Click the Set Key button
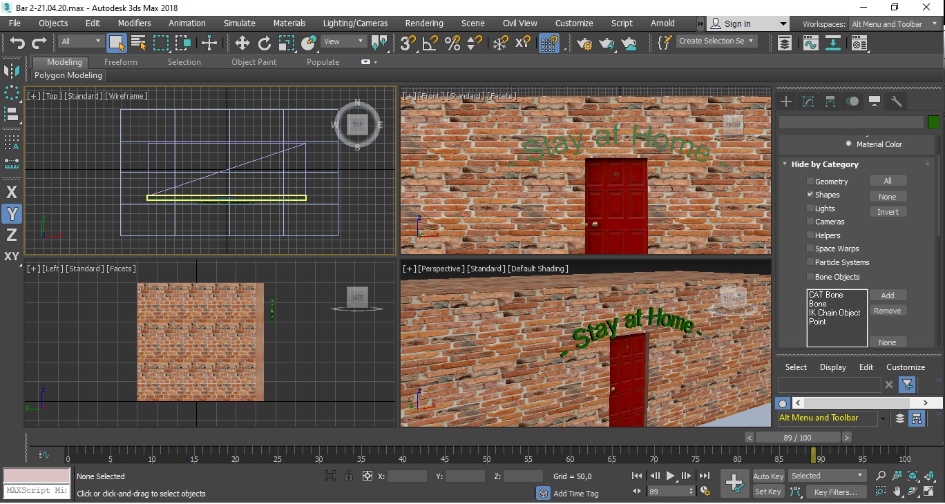This screenshot has height=504, width=945. click(x=768, y=492)
